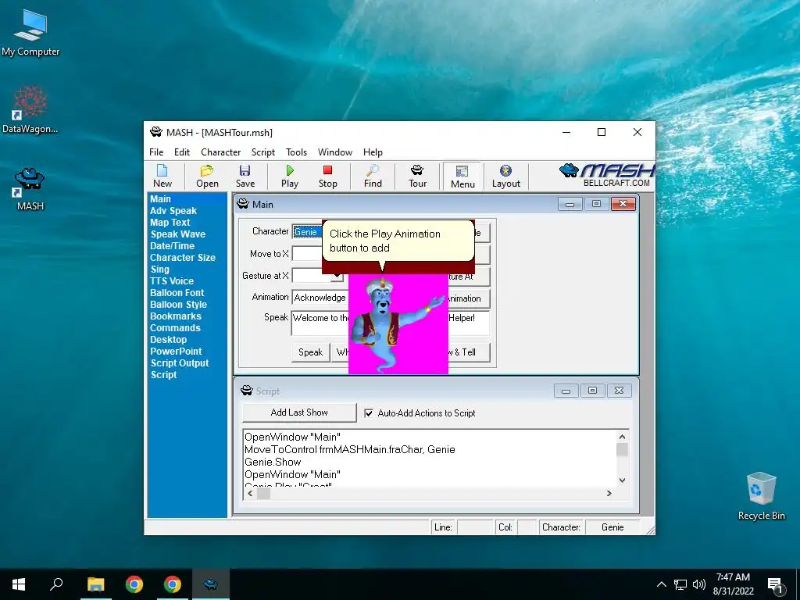
Task: Launch the Find magnifier tool
Action: coord(373,176)
